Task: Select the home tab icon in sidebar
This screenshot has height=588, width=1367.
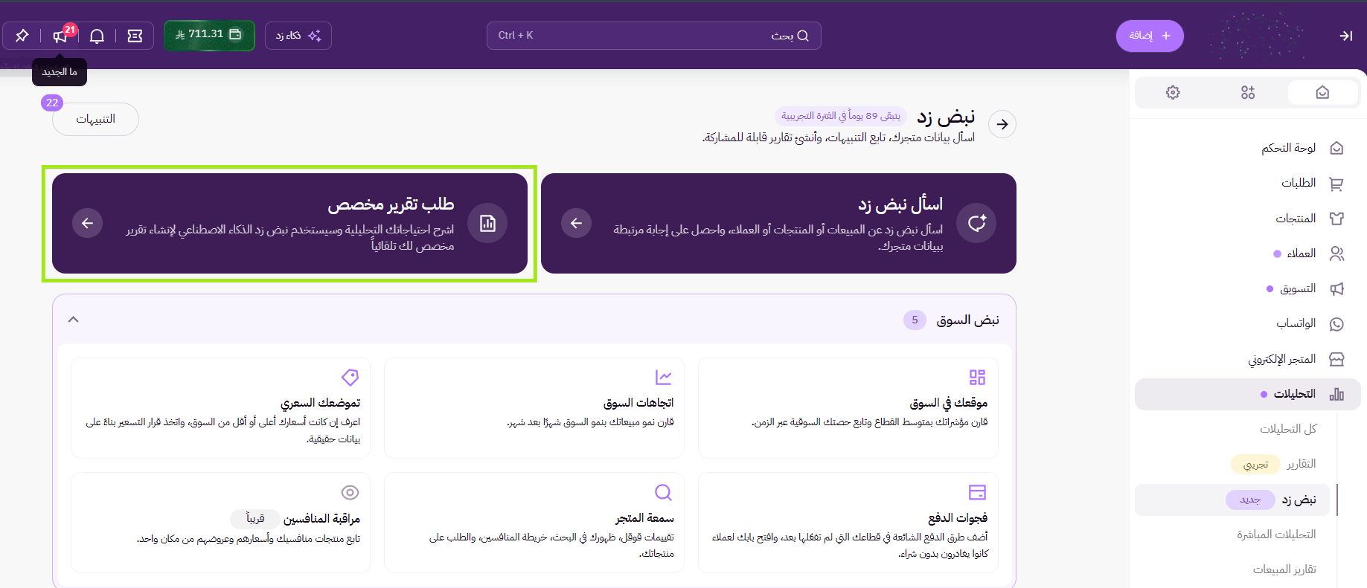Action: (1322, 92)
